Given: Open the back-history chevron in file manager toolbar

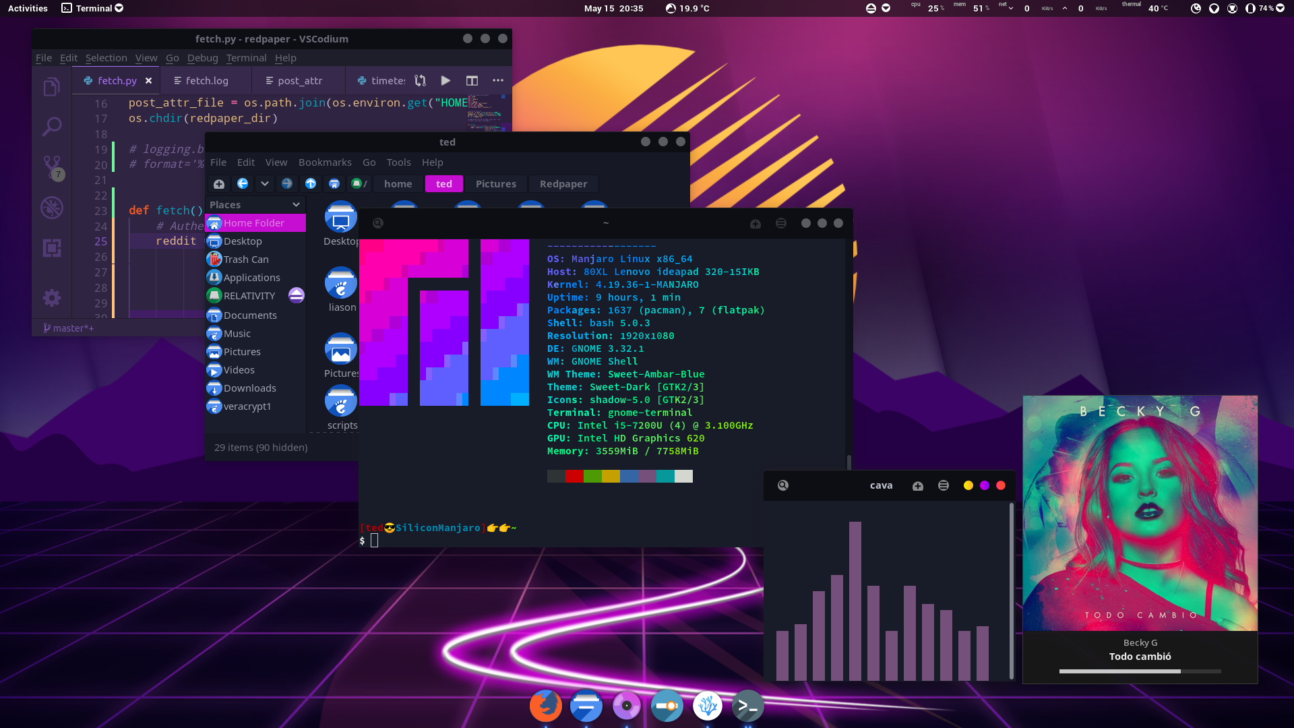Looking at the screenshot, I should [x=264, y=183].
